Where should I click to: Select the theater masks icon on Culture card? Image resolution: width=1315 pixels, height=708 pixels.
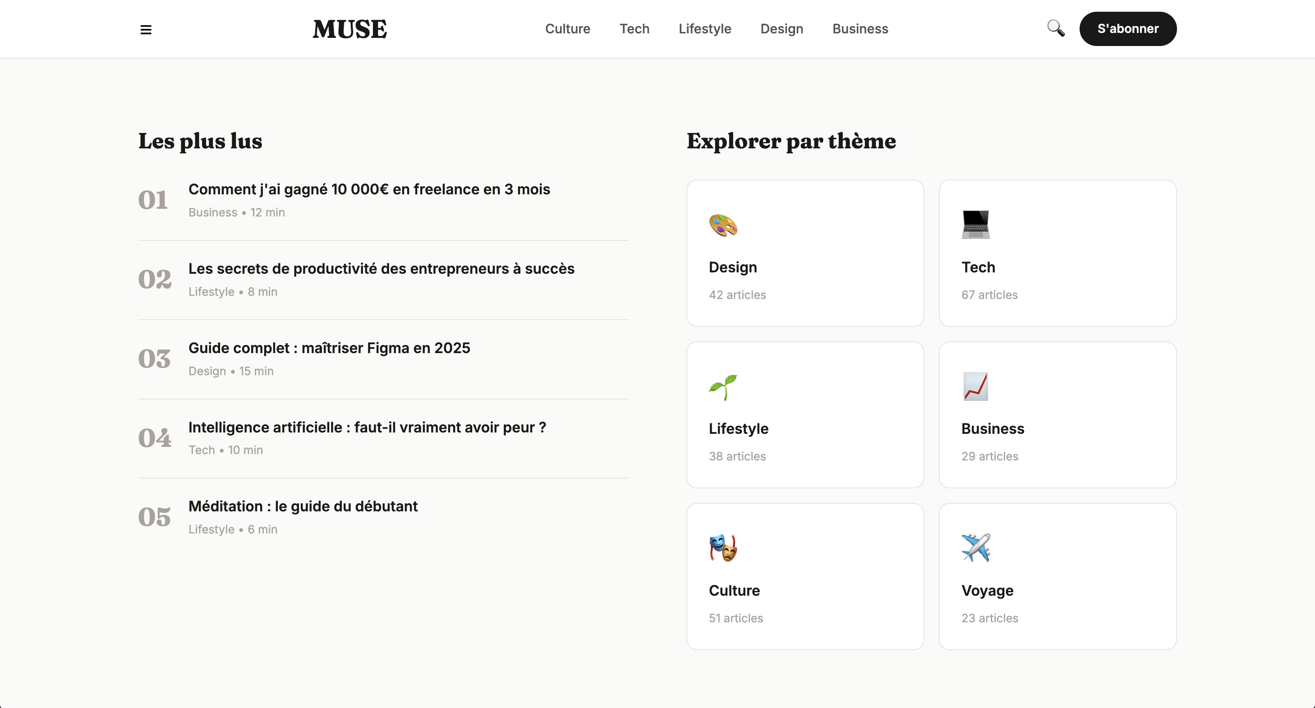click(722, 548)
